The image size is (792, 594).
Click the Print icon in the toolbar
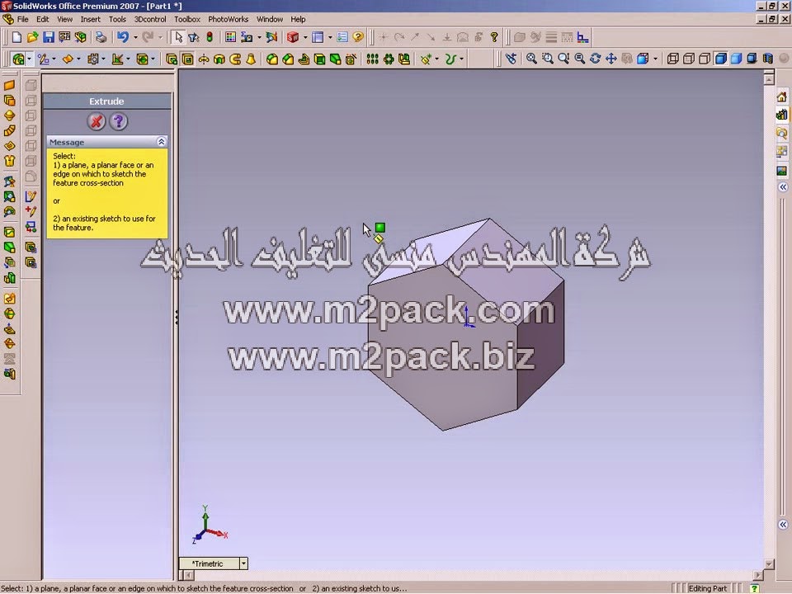(x=101, y=37)
